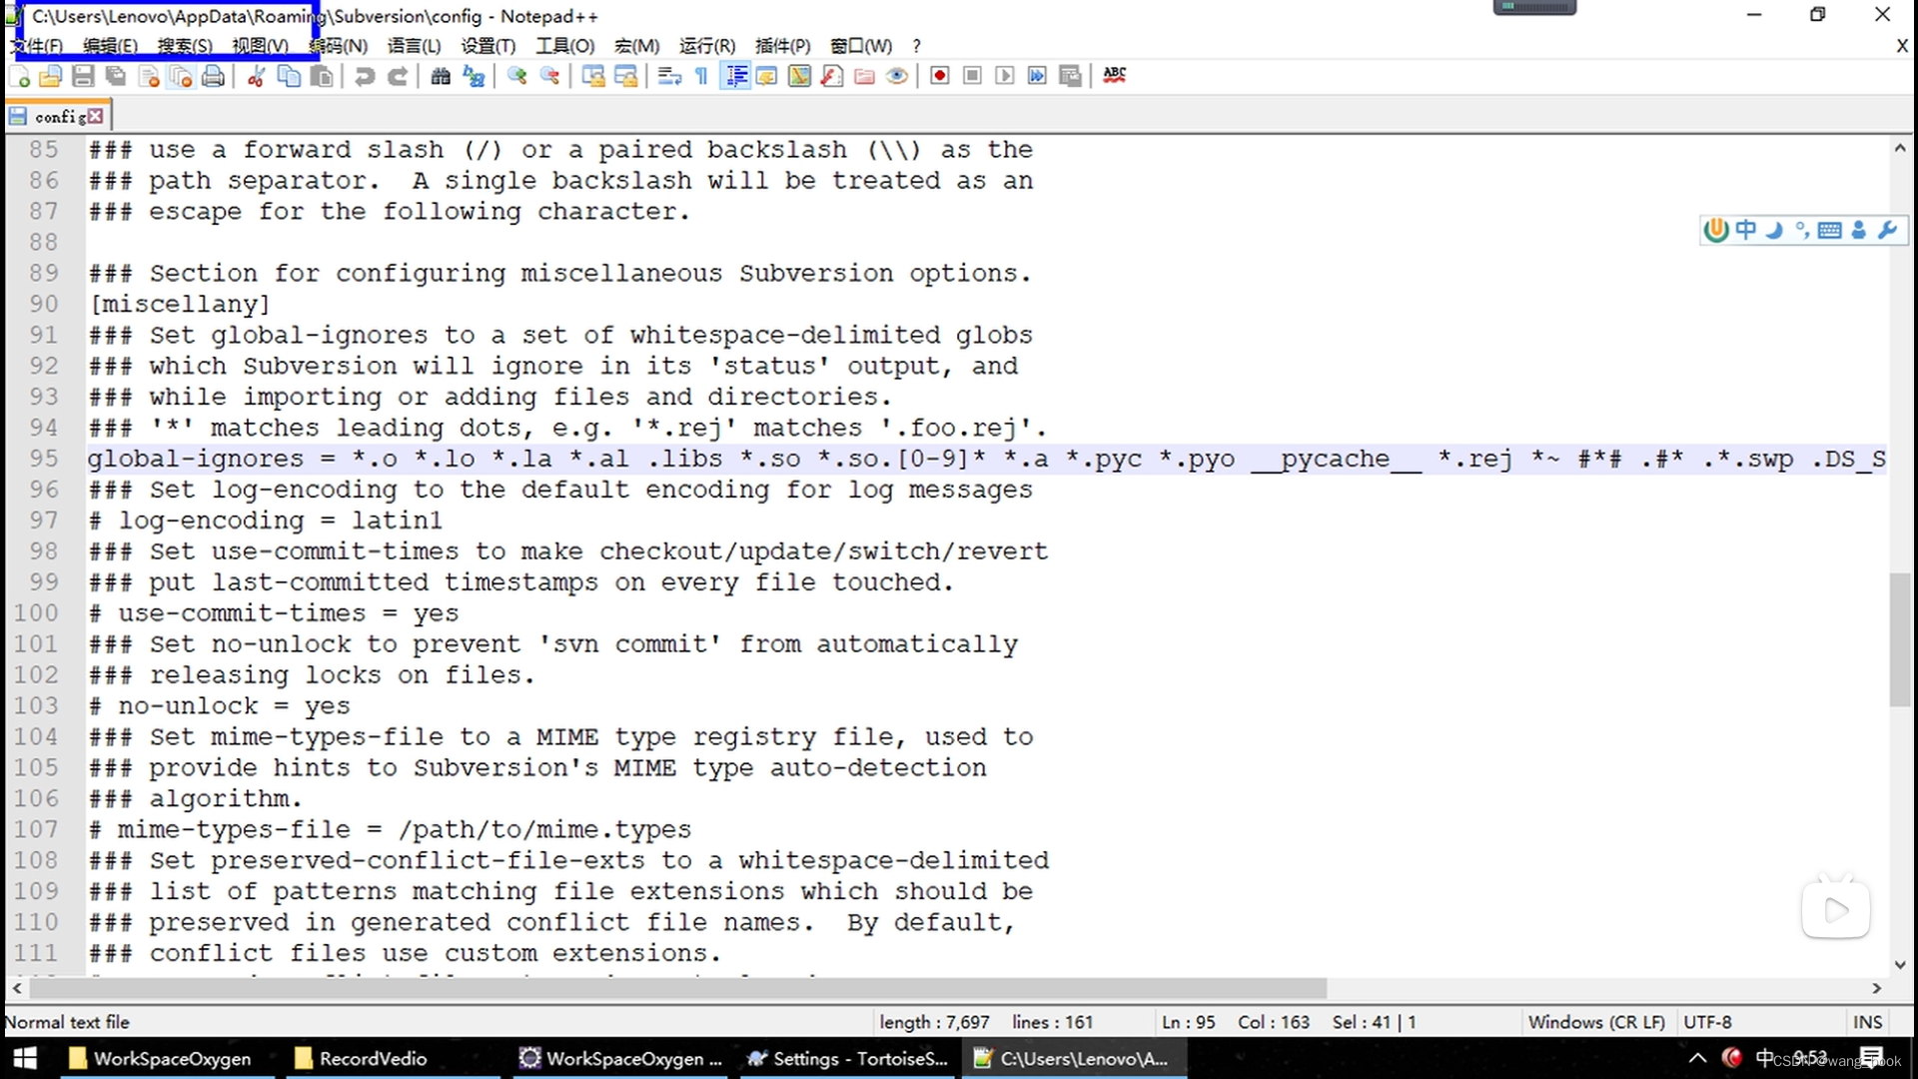Viewport: 1918px width, 1079px height.
Task: Click the IME user account icon
Action: tap(1858, 231)
